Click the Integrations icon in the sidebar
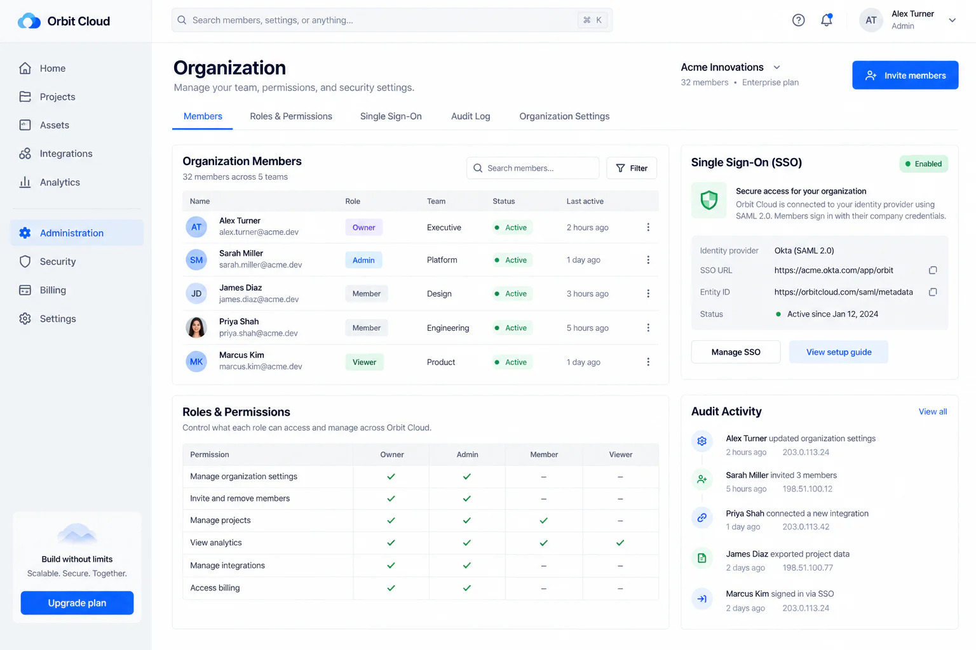Image resolution: width=976 pixels, height=650 pixels. (x=25, y=154)
